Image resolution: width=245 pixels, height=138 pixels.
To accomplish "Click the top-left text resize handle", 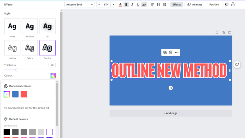I will click(x=112, y=61).
